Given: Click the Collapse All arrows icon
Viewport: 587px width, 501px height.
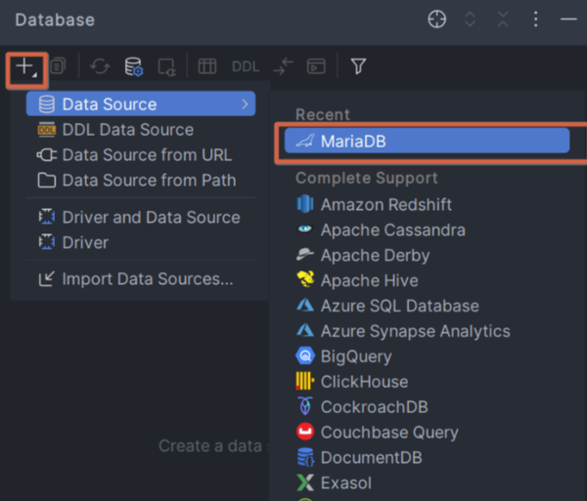Looking at the screenshot, I should pyautogui.click(x=503, y=20).
